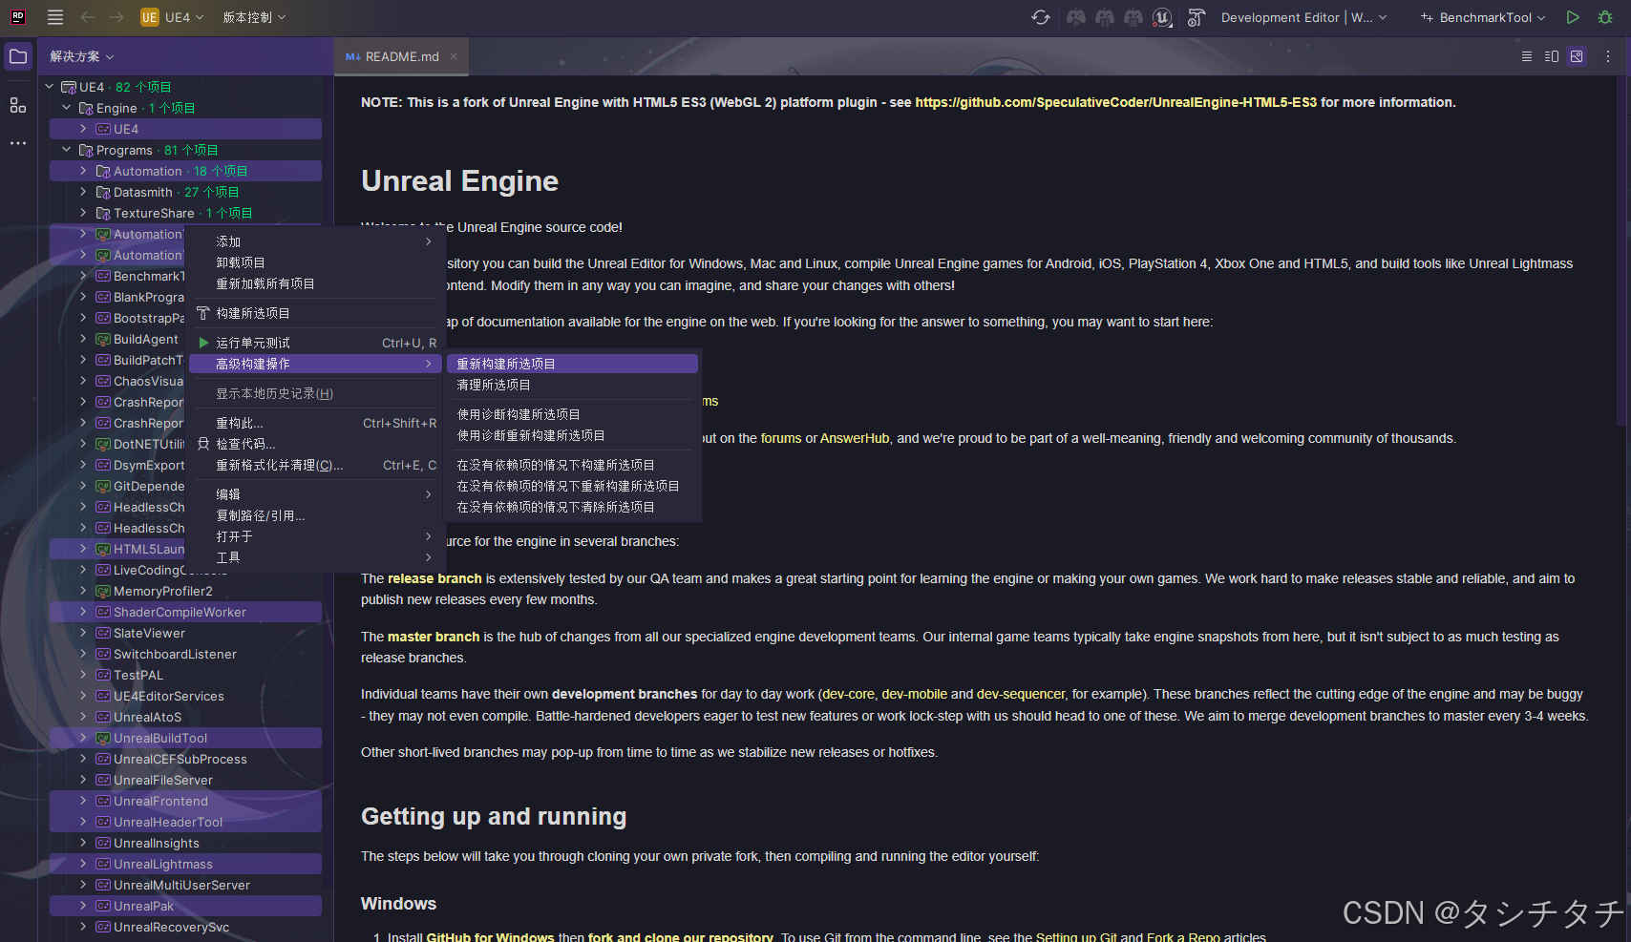Select the UnrealBuildTool project in the tree

(160, 737)
